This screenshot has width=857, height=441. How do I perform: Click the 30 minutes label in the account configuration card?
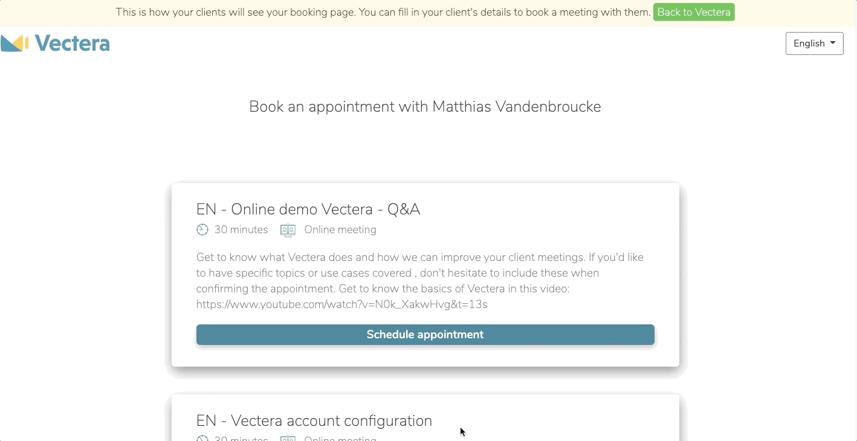pyautogui.click(x=241, y=439)
